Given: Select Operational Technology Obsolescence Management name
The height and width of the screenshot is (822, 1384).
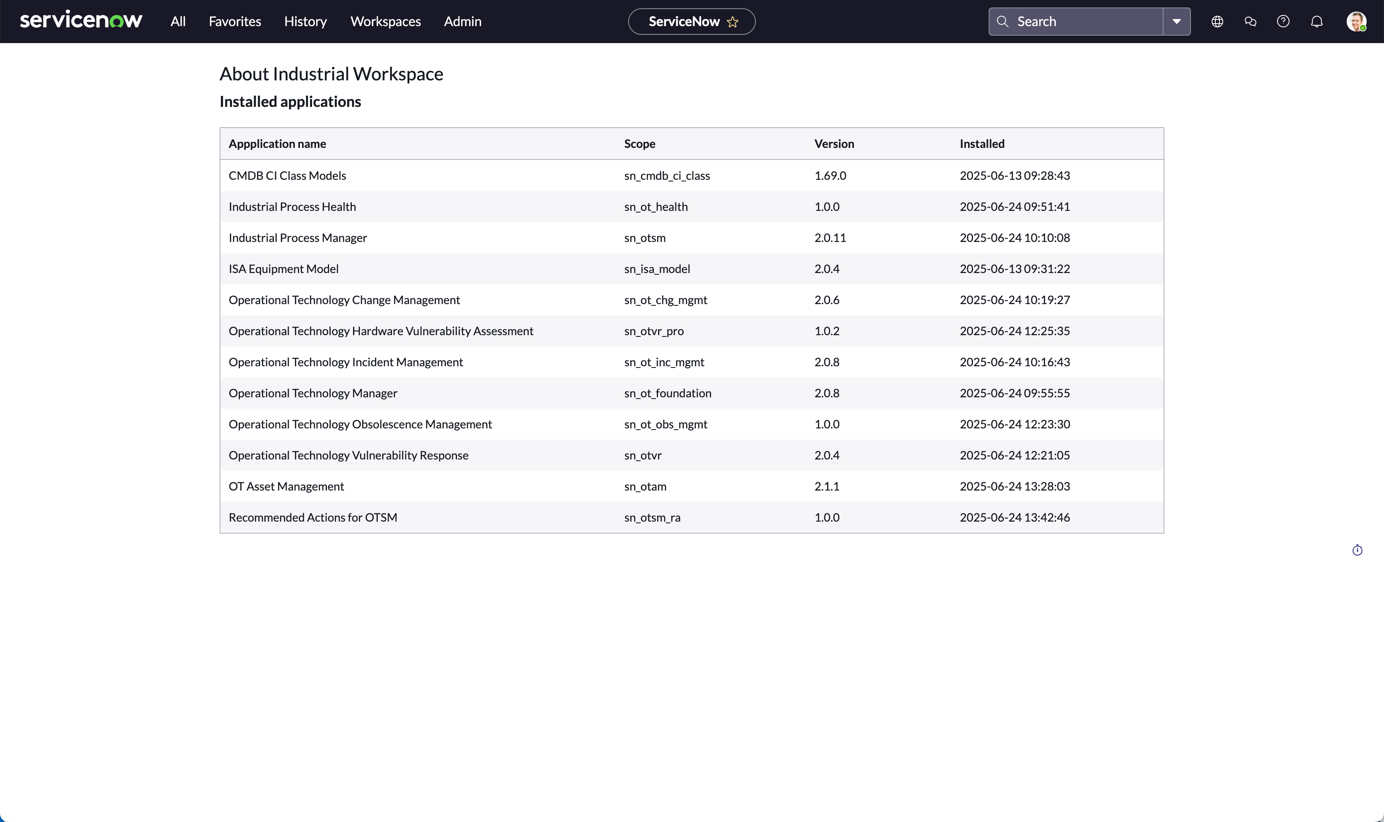Looking at the screenshot, I should (x=360, y=424).
